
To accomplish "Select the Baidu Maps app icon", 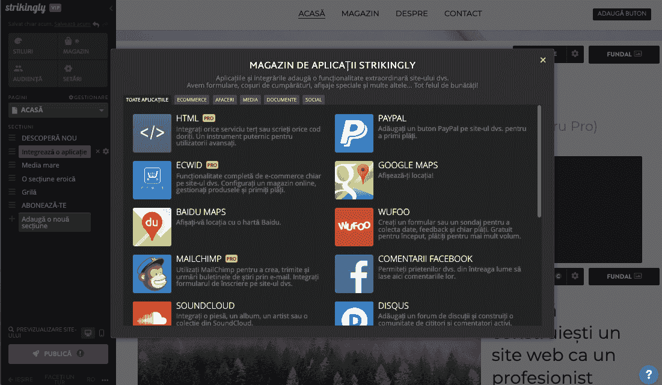I will pyautogui.click(x=152, y=227).
